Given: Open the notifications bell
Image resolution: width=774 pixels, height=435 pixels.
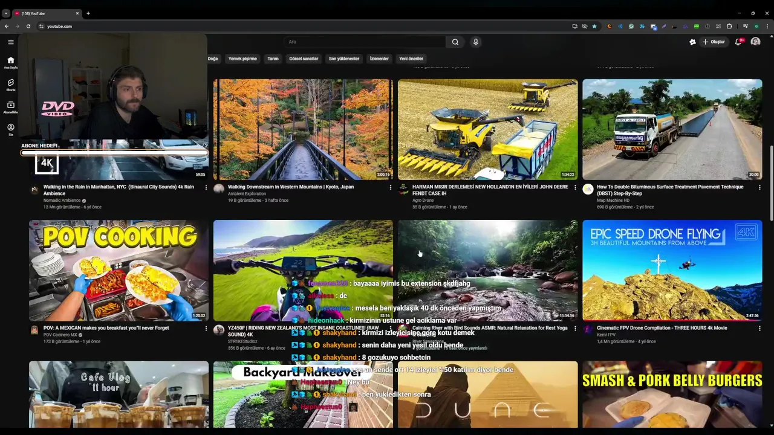Looking at the screenshot, I should [739, 42].
